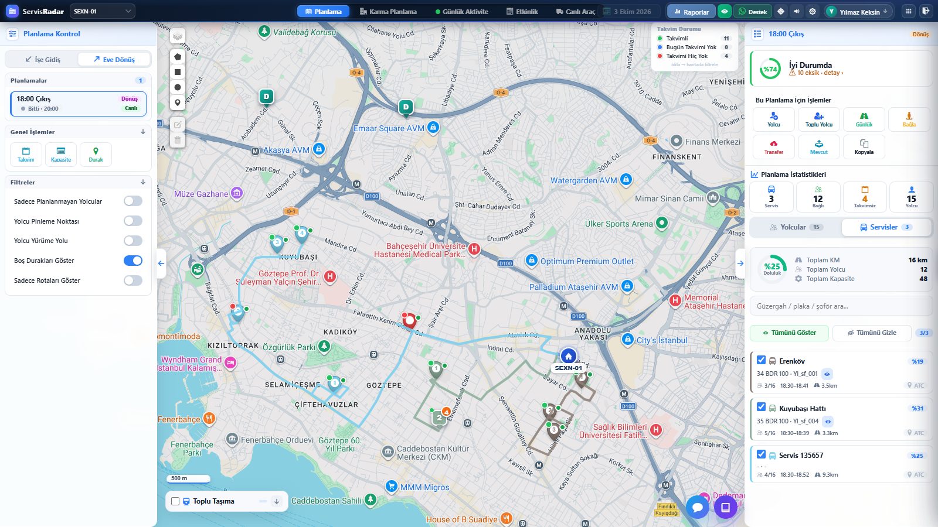Click the Raporlar button

(691, 12)
